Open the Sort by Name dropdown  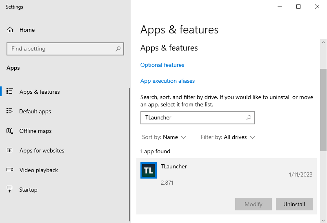point(164,137)
